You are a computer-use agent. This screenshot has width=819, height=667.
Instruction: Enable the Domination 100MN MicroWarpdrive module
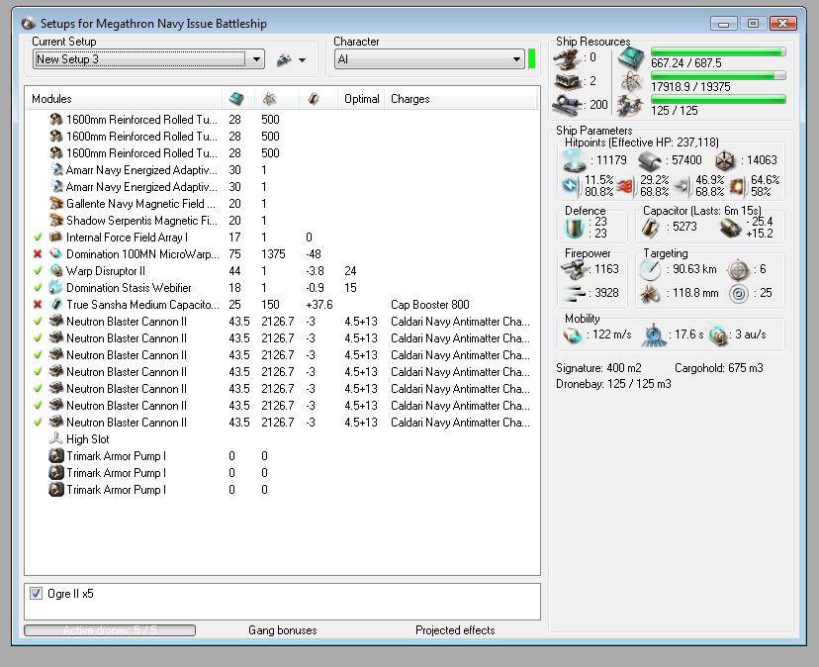coord(38,254)
